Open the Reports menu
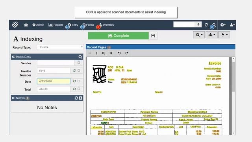 pyautogui.click(x=56, y=25)
